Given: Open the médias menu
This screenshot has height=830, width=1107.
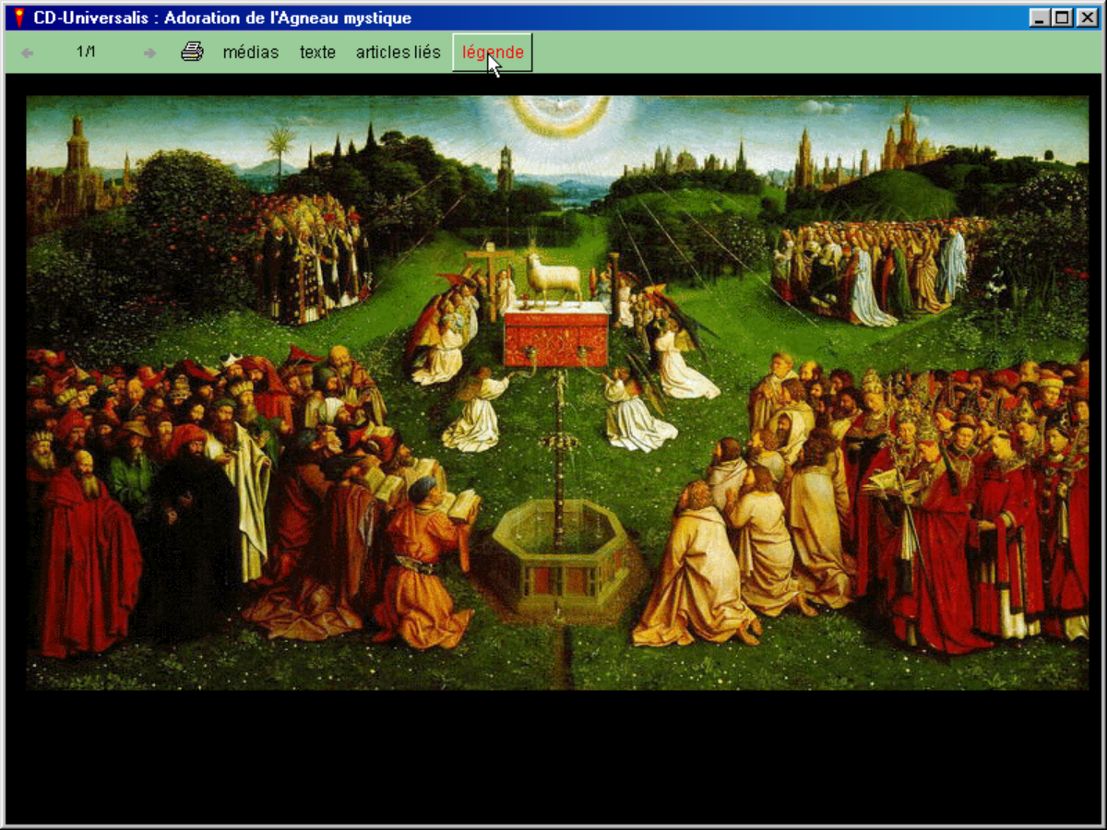Looking at the screenshot, I should point(251,53).
